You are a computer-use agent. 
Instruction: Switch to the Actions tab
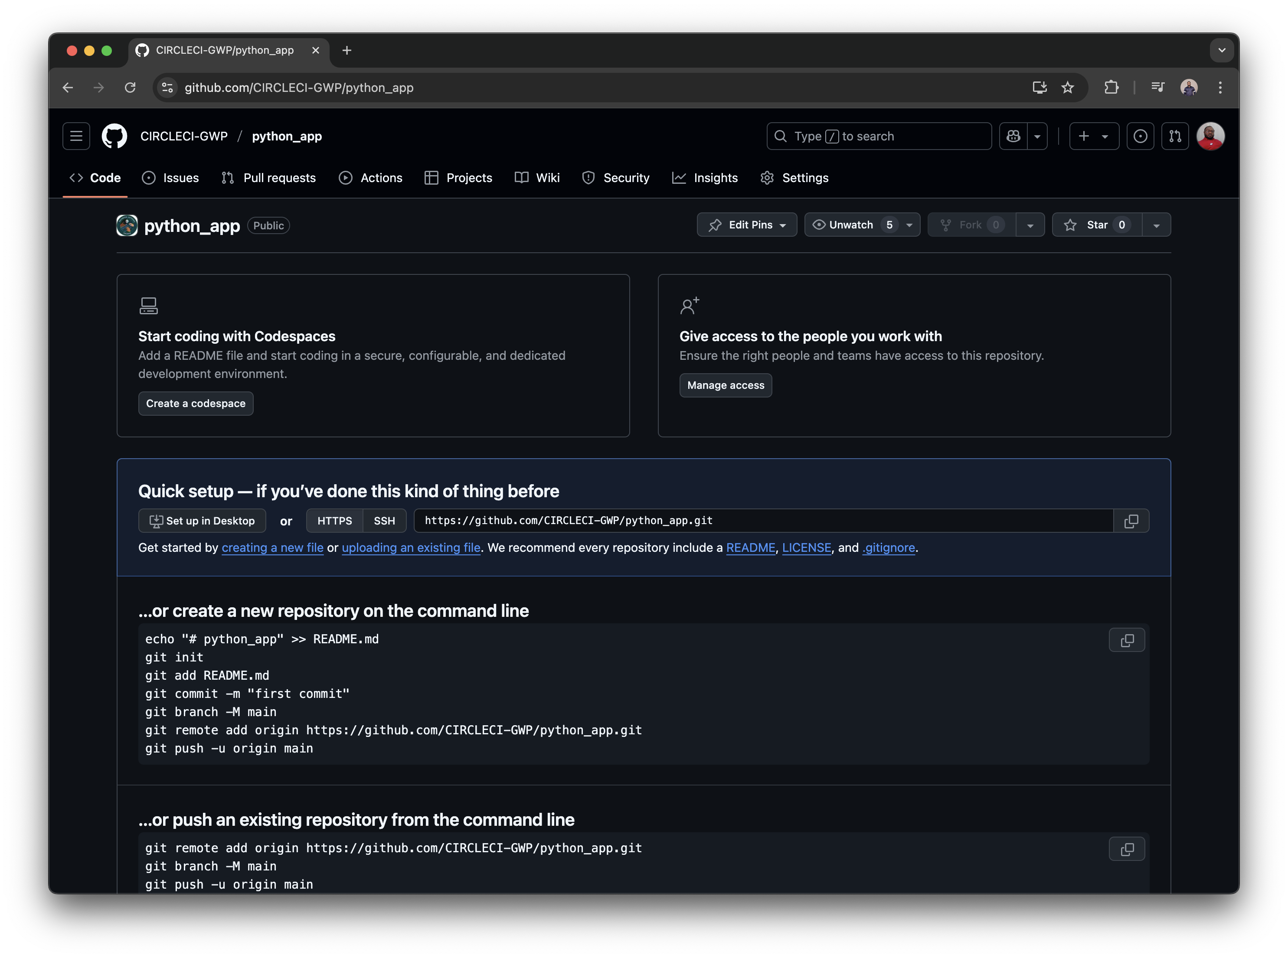[x=371, y=178]
